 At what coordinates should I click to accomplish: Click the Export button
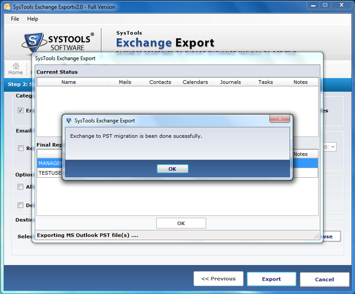(272, 279)
